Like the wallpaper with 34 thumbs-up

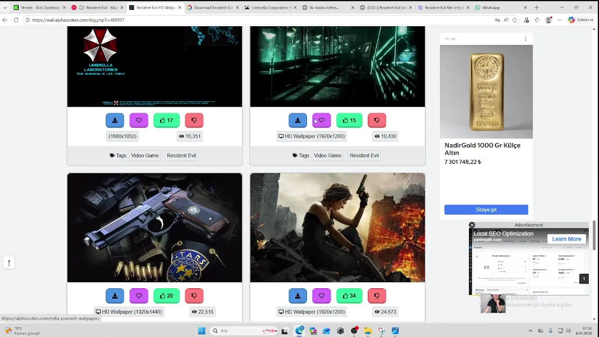click(x=350, y=296)
